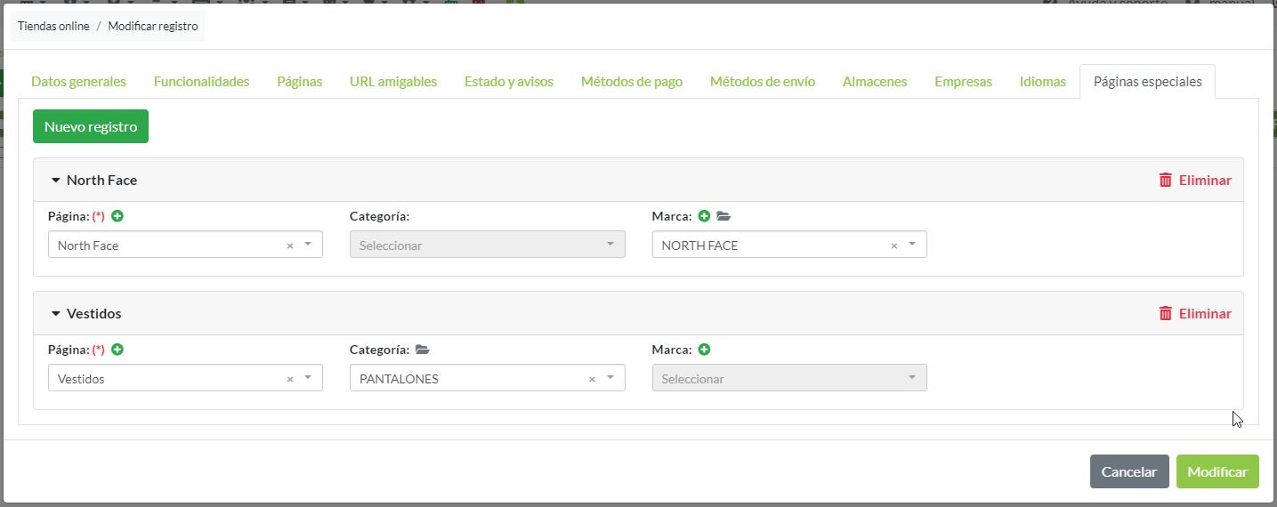
Task: Collapse the North Face section
Action: (x=56, y=181)
